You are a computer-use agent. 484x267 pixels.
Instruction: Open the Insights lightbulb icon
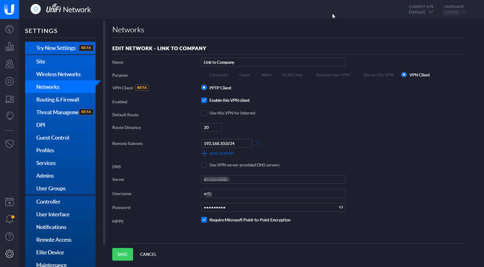[x=9, y=116]
